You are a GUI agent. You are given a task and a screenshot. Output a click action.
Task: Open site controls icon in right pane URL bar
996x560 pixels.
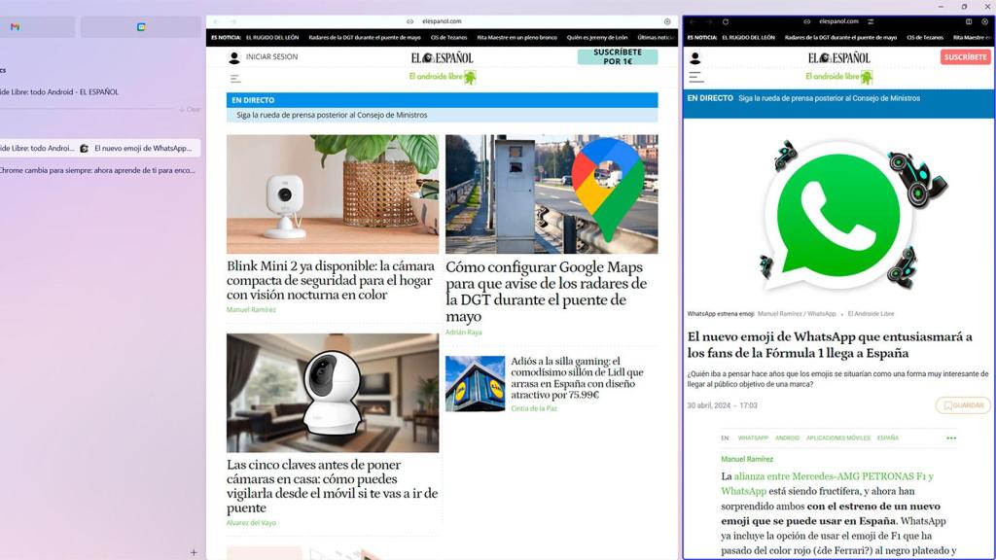[871, 21]
